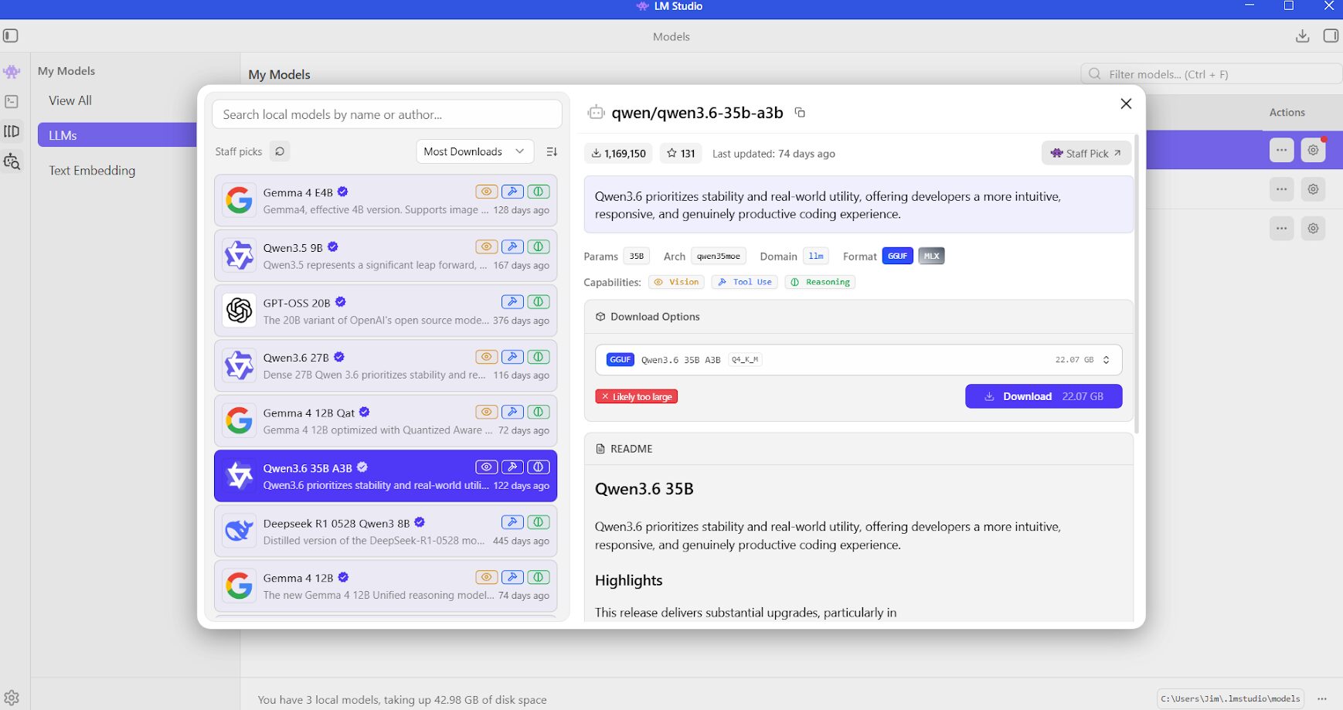The height and width of the screenshot is (710, 1343).
Task: Click the Vision capability tag
Action: click(676, 282)
